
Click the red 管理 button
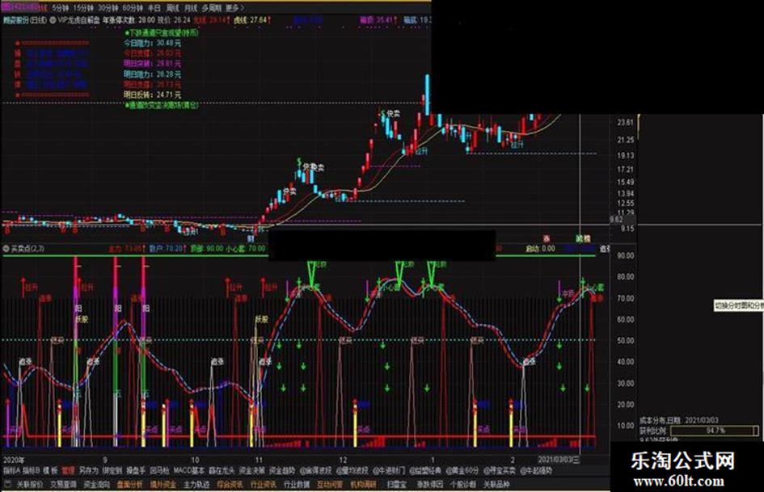[68, 470]
